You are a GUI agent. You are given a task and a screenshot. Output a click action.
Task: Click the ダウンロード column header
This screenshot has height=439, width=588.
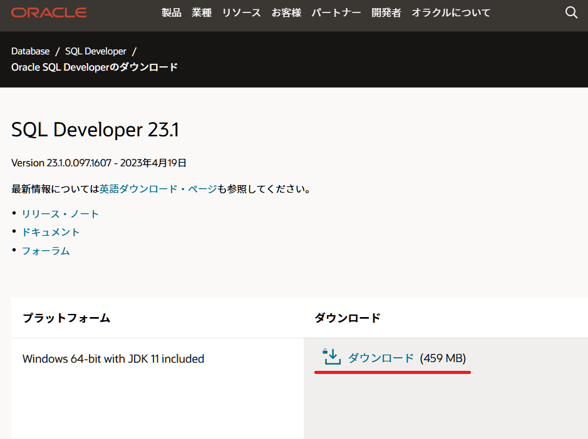point(348,318)
